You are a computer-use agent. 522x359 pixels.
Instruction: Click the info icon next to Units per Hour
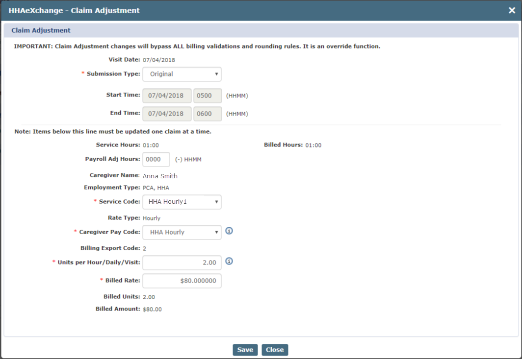[229, 262]
